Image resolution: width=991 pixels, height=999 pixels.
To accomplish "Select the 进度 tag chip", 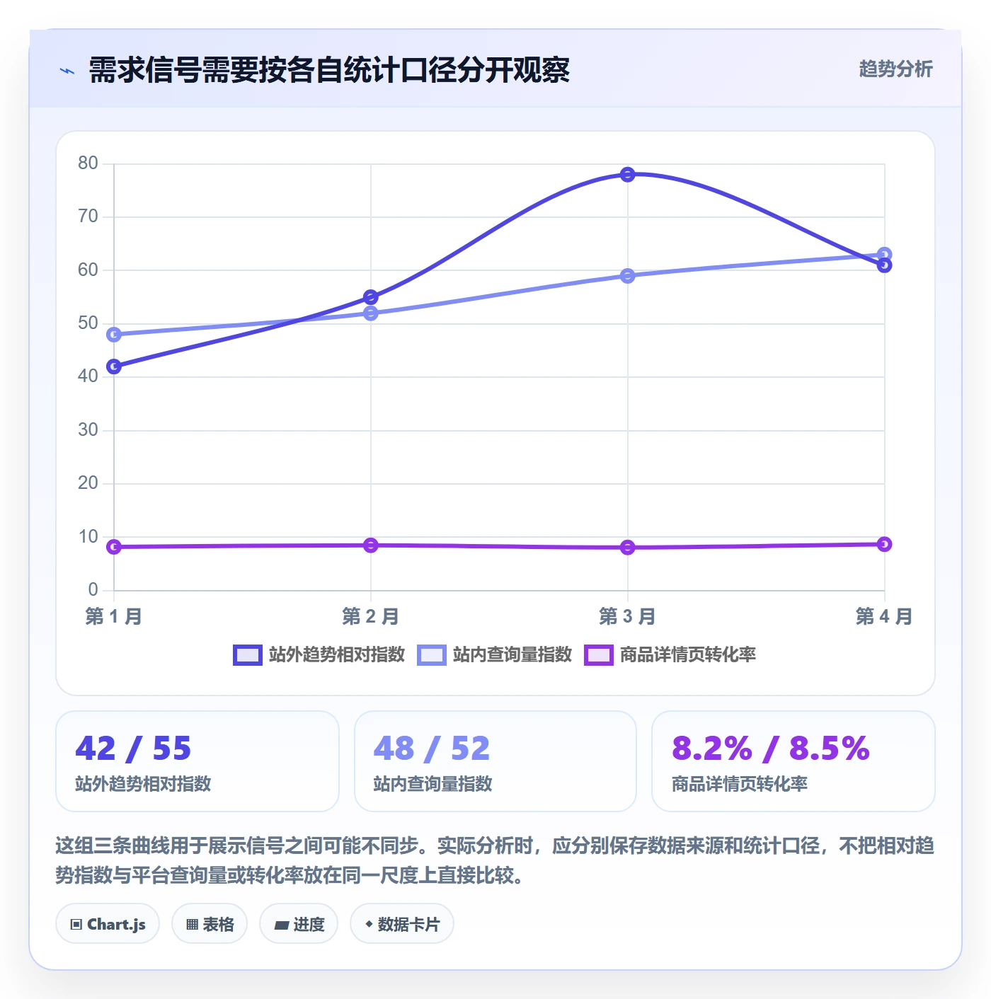I will (x=299, y=924).
